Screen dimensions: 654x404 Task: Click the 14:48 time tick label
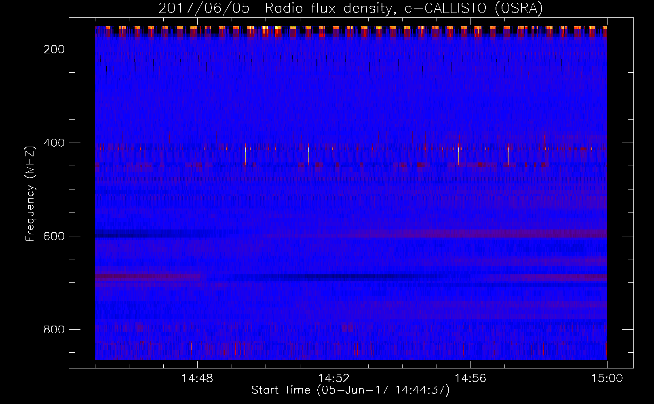click(197, 379)
